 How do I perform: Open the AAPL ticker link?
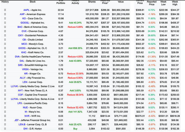pyautogui.click(x=26, y=10)
